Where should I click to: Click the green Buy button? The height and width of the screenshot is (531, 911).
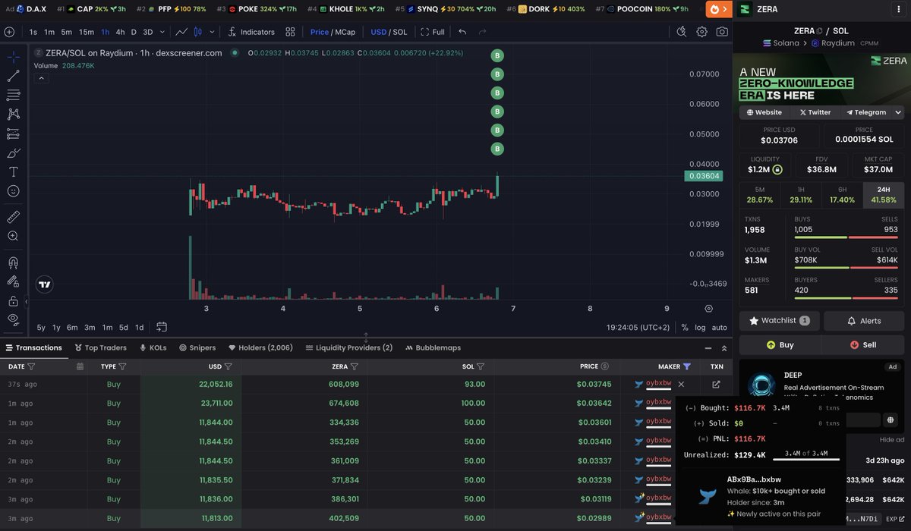point(779,344)
